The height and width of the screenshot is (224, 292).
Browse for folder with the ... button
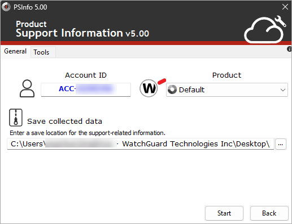click(x=281, y=144)
